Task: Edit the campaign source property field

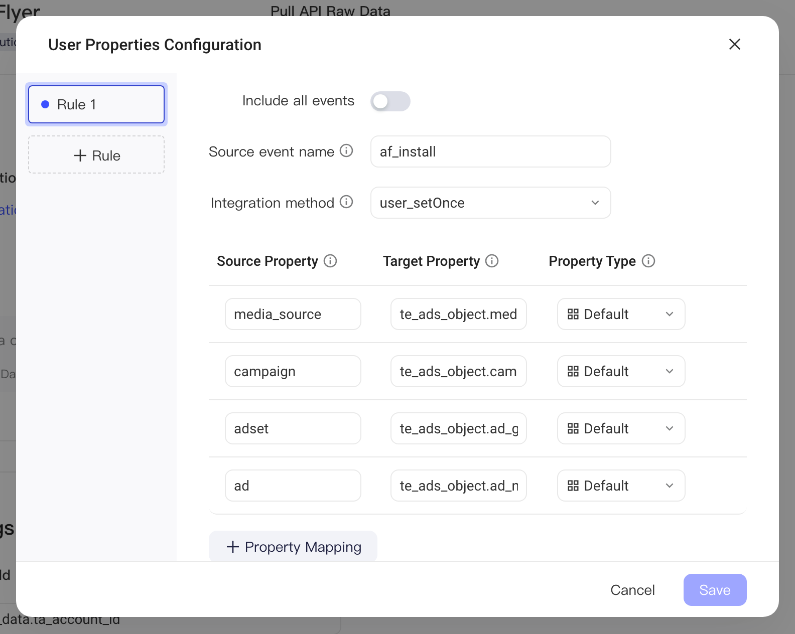Action: [x=293, y=371]
